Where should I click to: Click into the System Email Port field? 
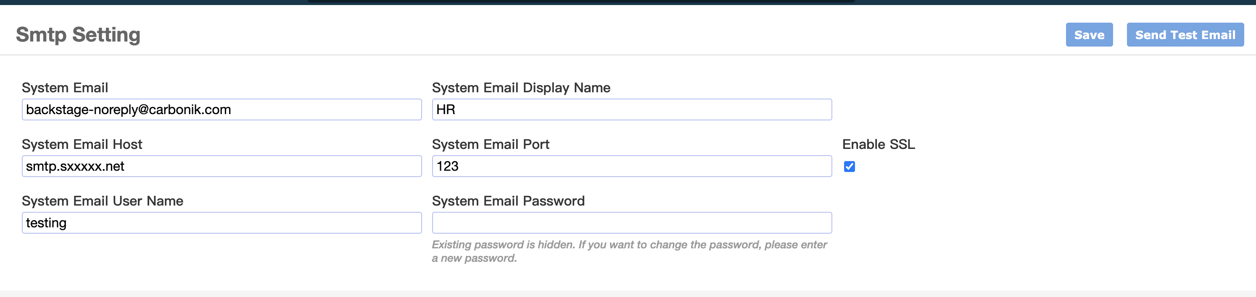click(x=632, y=166)
